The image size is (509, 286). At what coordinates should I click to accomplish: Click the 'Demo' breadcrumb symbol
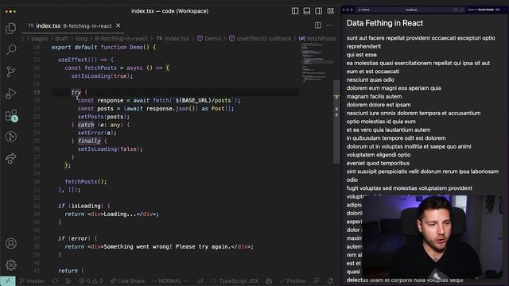(x=212, y=39)
